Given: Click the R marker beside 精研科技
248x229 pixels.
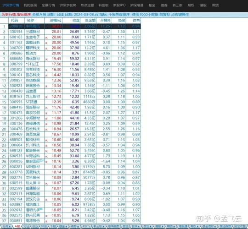Looking at the screenshot, I should pyautogui.click(x=46, y=49).
